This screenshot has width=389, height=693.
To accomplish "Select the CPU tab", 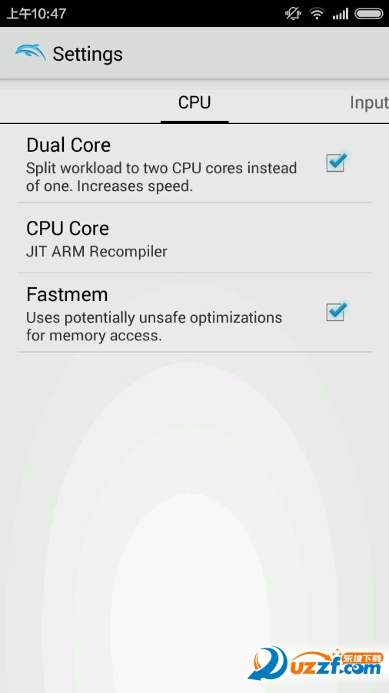I will pos(194,102).
